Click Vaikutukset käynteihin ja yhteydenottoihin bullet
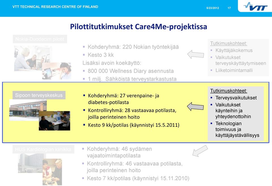Screen dimensions: 272x186 [233, 111]
